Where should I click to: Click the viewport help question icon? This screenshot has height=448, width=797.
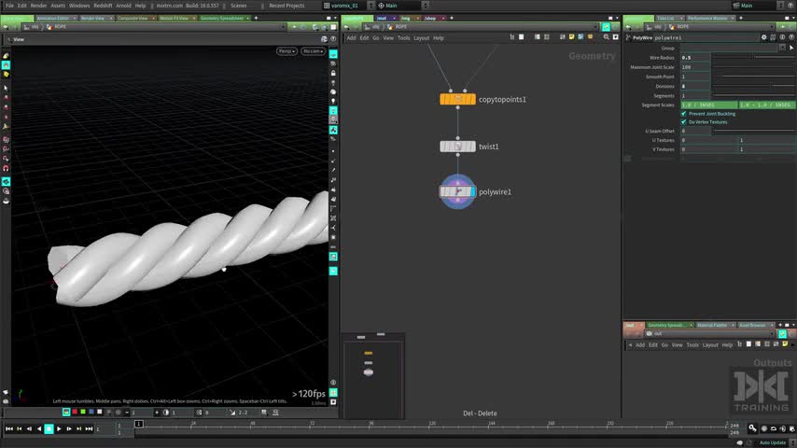click(333, 39)
